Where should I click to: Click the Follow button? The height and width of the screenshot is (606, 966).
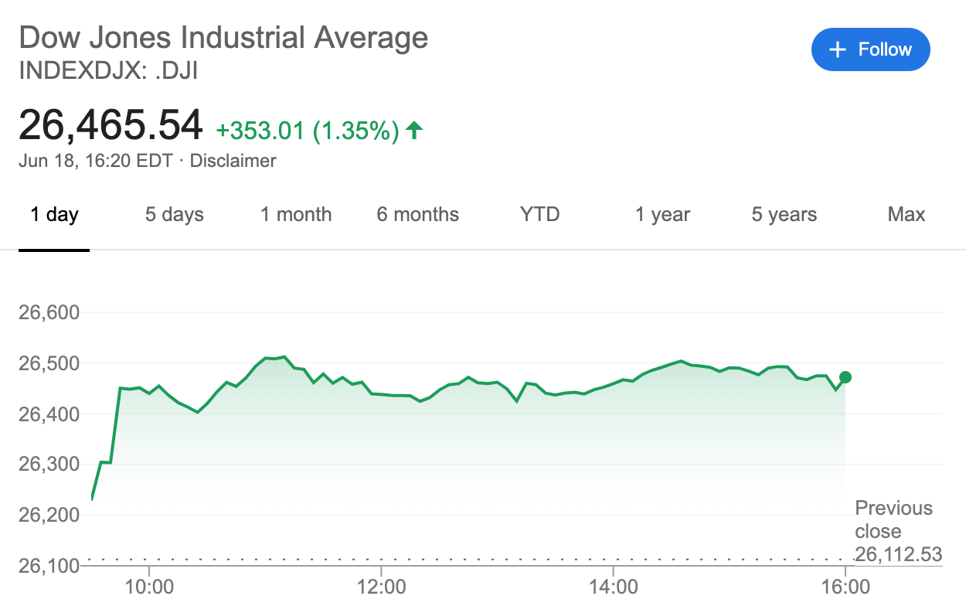870,49
